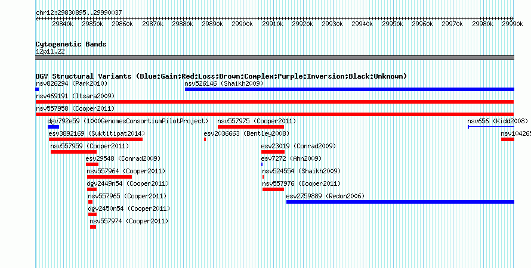Click the blue esv2759889 gain bar
The image size is (531, 268).
400,202
